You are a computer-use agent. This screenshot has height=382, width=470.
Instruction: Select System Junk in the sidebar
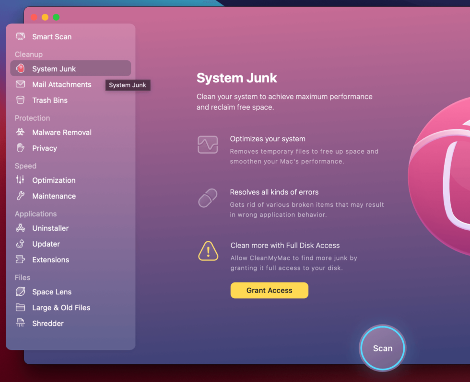pos(54,69)
